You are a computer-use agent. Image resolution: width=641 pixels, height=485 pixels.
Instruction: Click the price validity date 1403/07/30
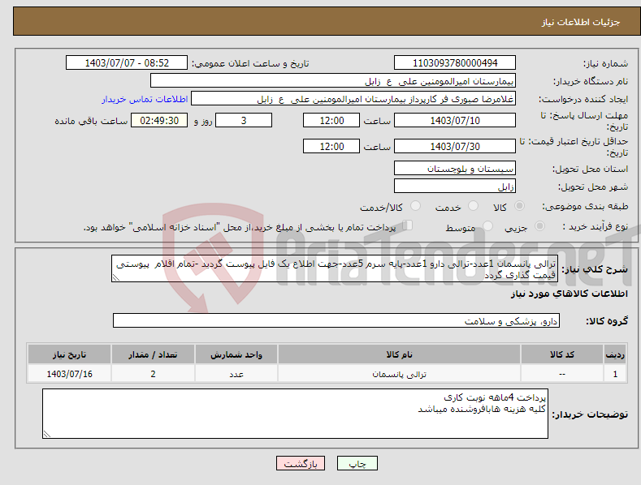coord(455,146)
